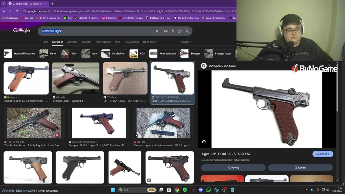Click the magnifier search submit icon

tap(187, 31)
